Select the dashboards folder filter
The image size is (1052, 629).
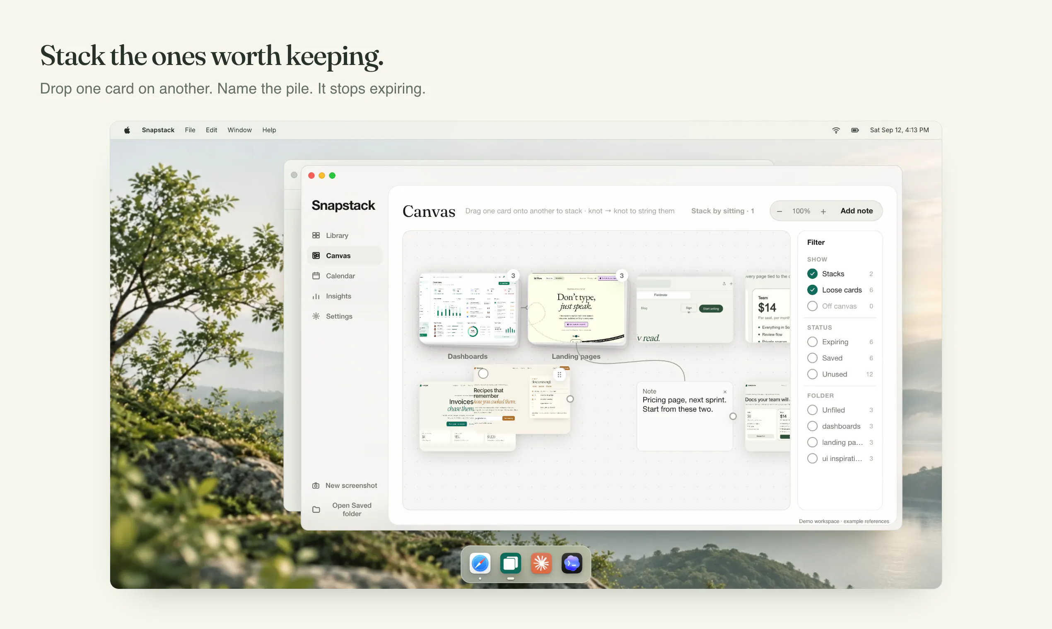(812, 426)
